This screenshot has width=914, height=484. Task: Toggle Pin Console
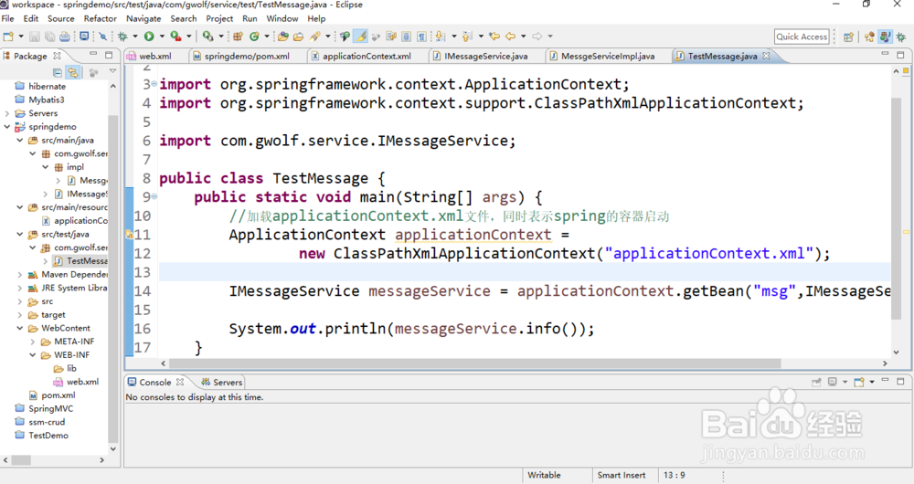(x=816, y=382)
